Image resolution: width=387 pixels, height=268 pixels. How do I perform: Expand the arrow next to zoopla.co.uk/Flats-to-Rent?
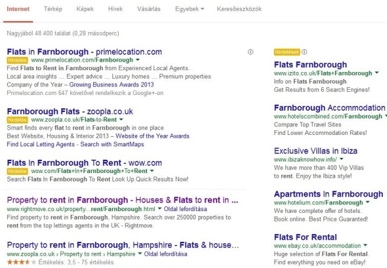(x=121, y=120)
